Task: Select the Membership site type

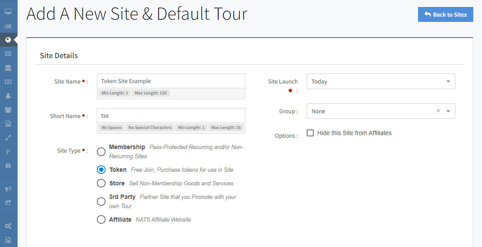Action: click(101, 152)
